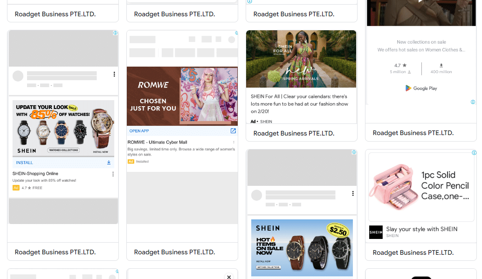The image size is (482, 279).
Task: Click the INSTALL button for SHEIN
Action: (63, 163)
